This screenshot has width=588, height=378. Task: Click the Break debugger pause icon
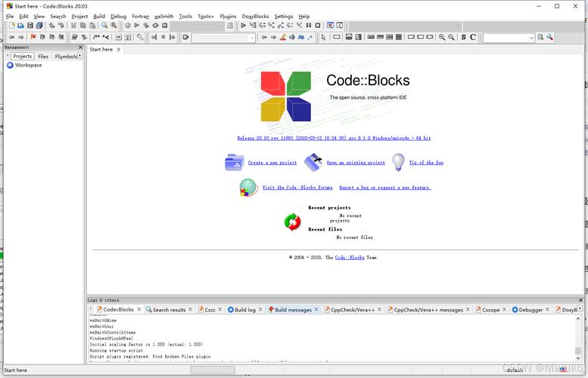309,26
